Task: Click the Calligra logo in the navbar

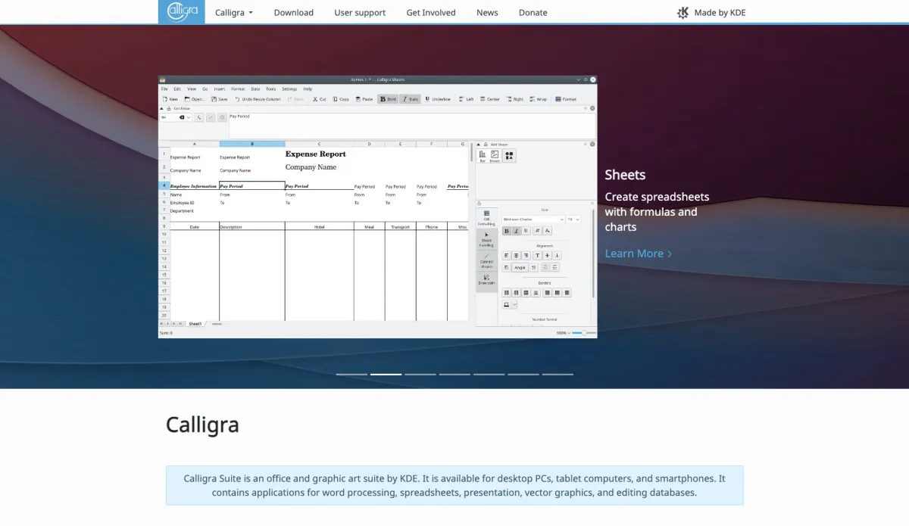Action: point(181,12)
